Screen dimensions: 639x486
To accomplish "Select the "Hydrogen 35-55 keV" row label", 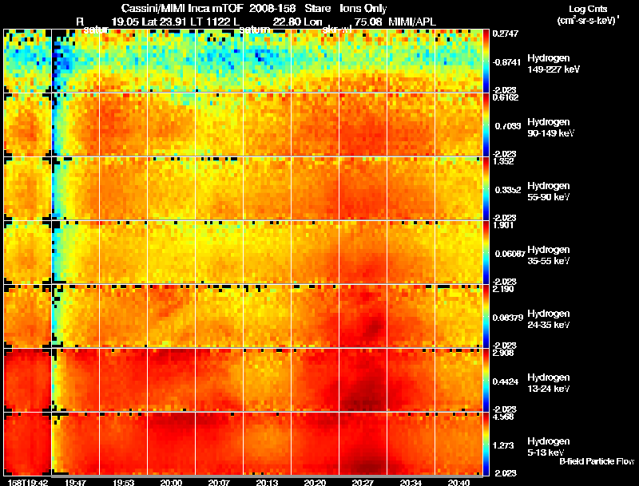I will (549, 255).
